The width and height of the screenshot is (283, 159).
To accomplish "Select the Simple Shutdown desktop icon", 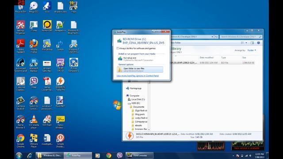I will tap(60, 141).
